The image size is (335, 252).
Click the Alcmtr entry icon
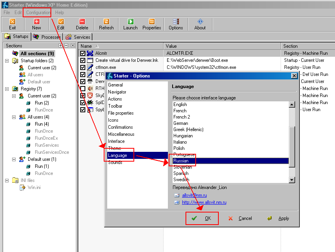pos(90,53)
